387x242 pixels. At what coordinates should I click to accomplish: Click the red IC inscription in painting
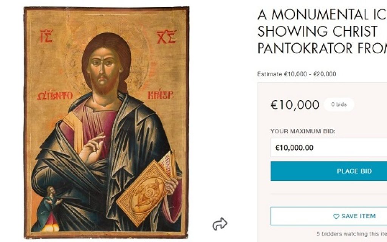(45, 37)
